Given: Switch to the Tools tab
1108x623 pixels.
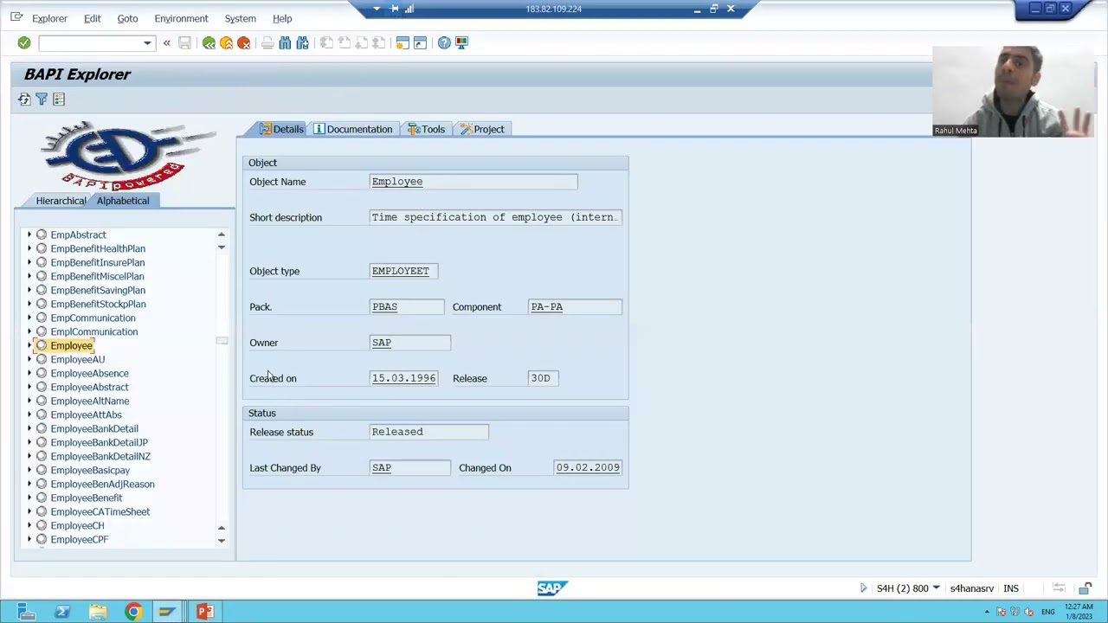Looking at the screenshot, I should click(426, 129).
